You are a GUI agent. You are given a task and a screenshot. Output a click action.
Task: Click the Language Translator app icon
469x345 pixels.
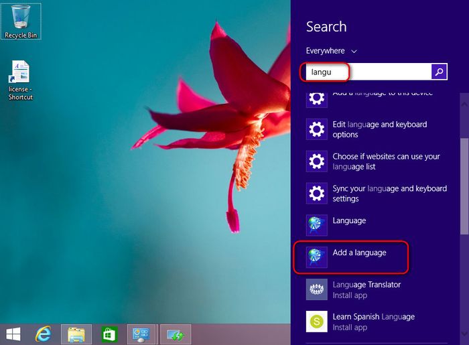(x=316, y=289)
